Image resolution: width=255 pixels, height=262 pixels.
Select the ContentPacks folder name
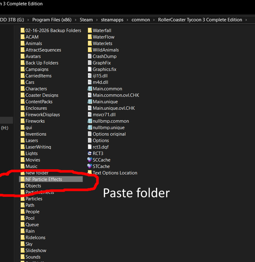tap(39, 102)
